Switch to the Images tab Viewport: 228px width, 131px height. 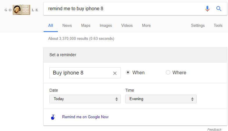tap(106, 26)
